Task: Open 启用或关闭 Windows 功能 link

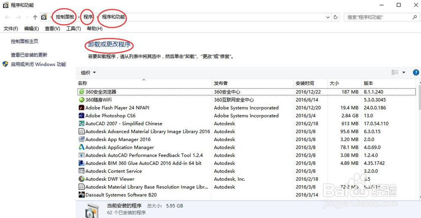Action: pos(38,64)
